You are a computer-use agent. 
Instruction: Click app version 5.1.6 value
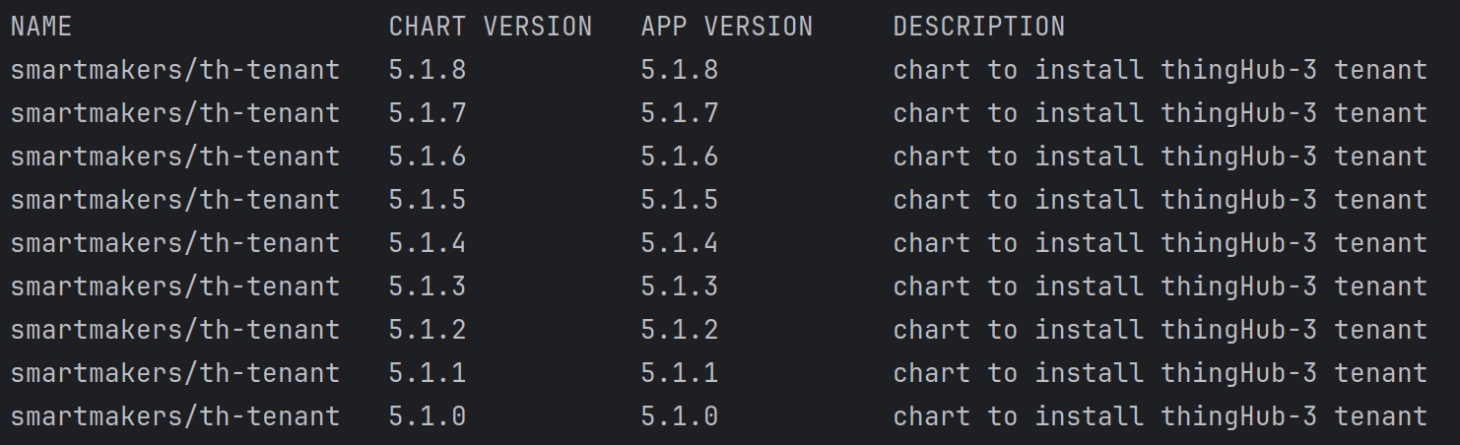(x=680, y=157)
